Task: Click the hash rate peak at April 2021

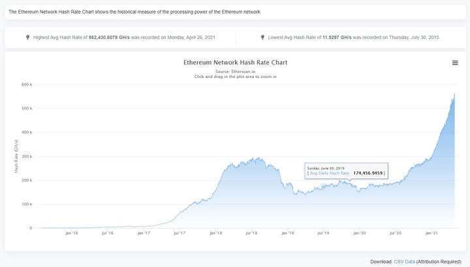Action: pyautogui.click(x=454, y=94)
